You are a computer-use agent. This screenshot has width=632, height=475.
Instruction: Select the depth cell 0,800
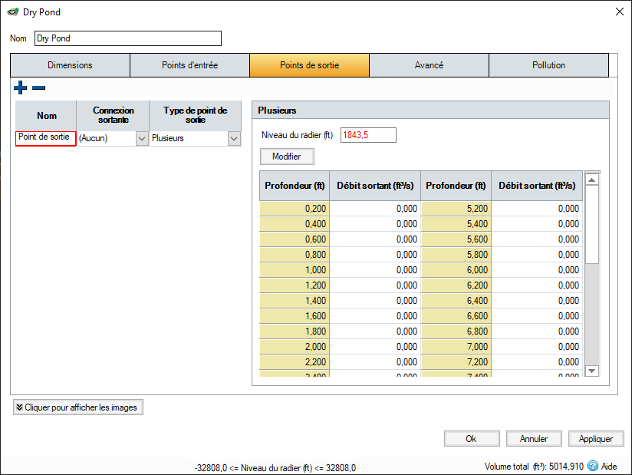(295, 255)
